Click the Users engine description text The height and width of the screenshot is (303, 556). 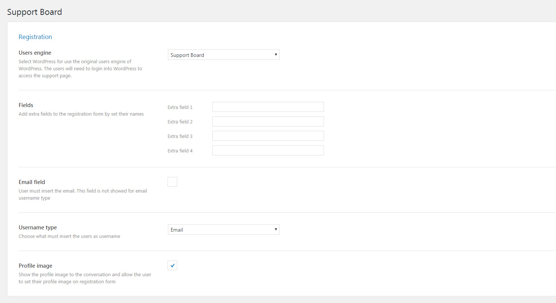(80, 69)
